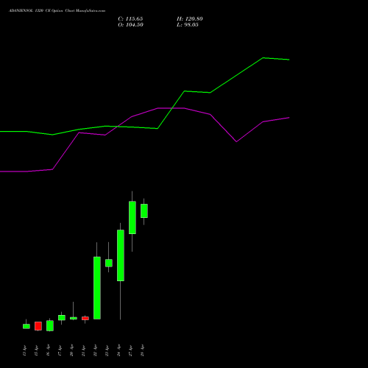
Task: Select the green candle for 24 Apr
Action: point(121,255)
